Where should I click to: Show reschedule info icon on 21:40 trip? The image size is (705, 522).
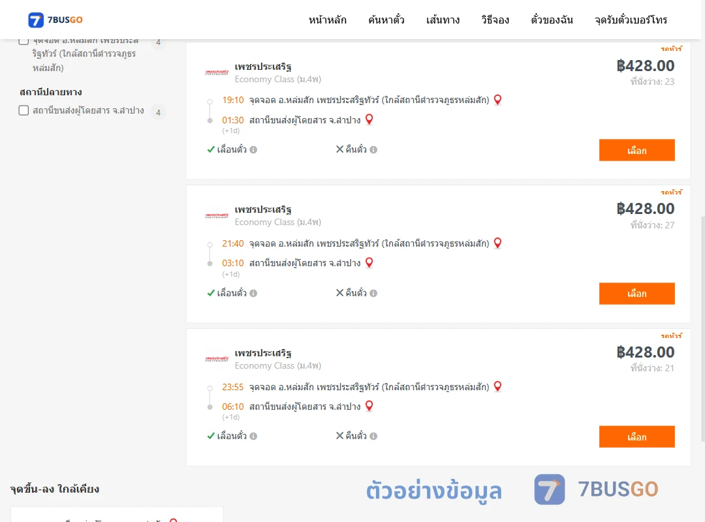point(253,293)
